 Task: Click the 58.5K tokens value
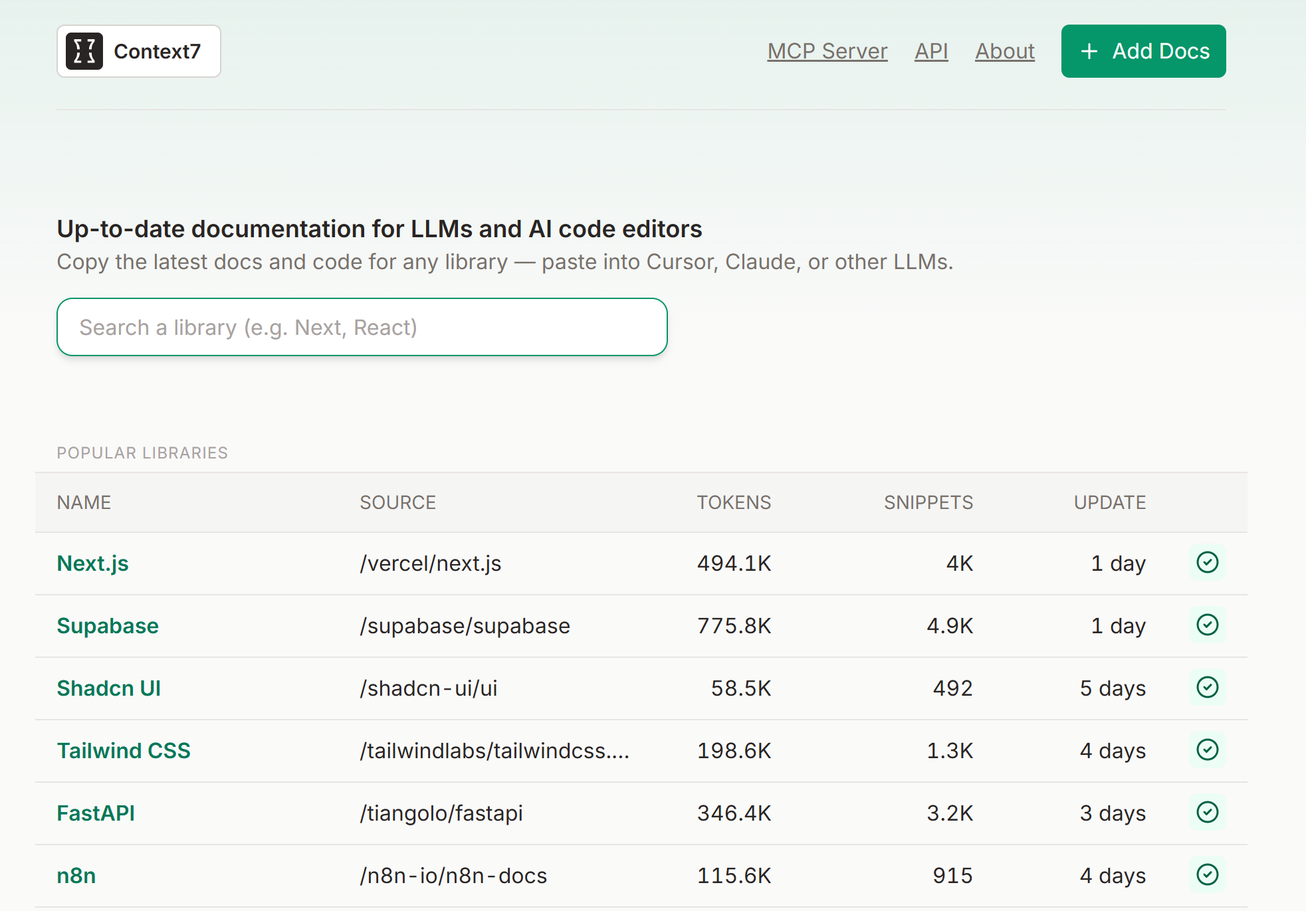[x=741, y=688]
